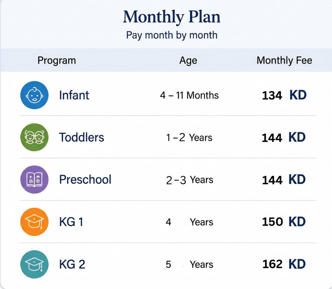Click the Age column header
Screen dimensions: 332x289
(188, 61)
